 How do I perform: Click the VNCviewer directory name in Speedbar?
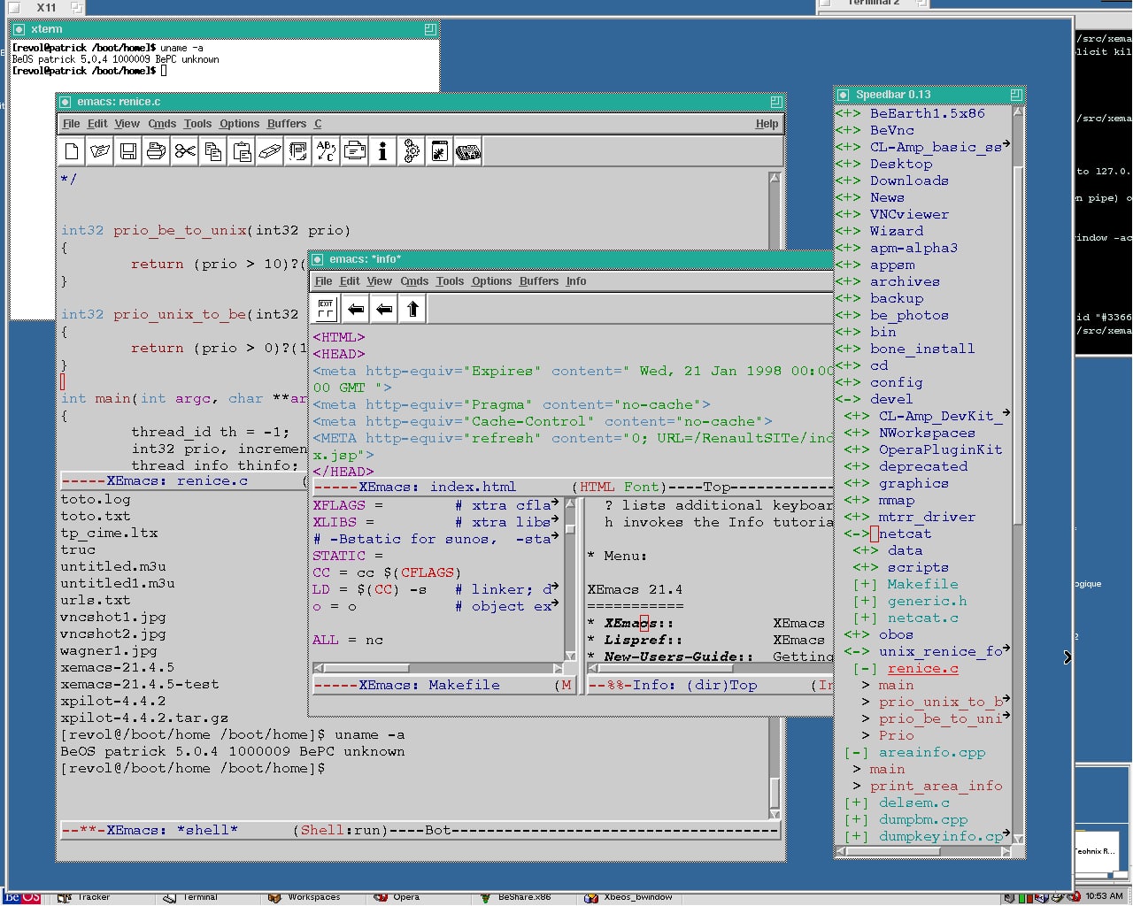(x=909, y=214)
